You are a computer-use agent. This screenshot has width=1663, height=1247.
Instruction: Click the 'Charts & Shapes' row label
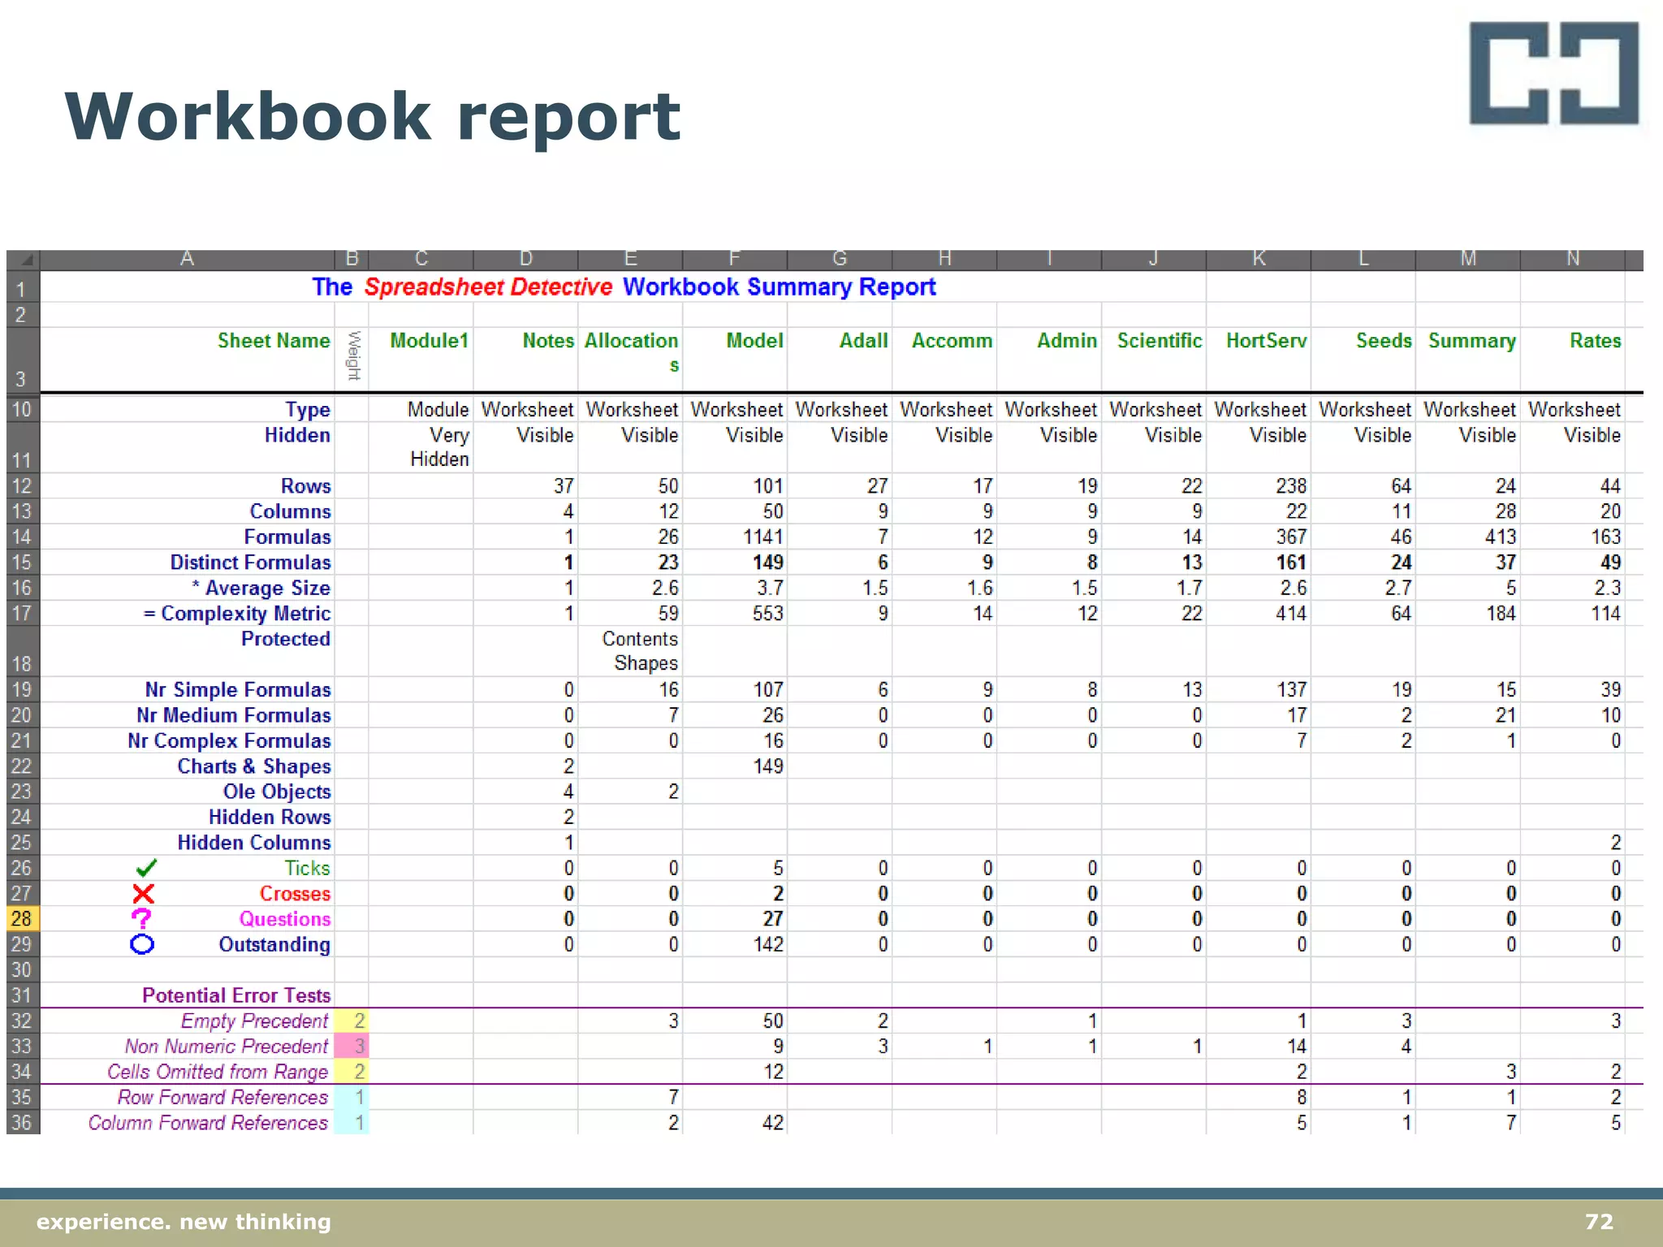(254, 766)
